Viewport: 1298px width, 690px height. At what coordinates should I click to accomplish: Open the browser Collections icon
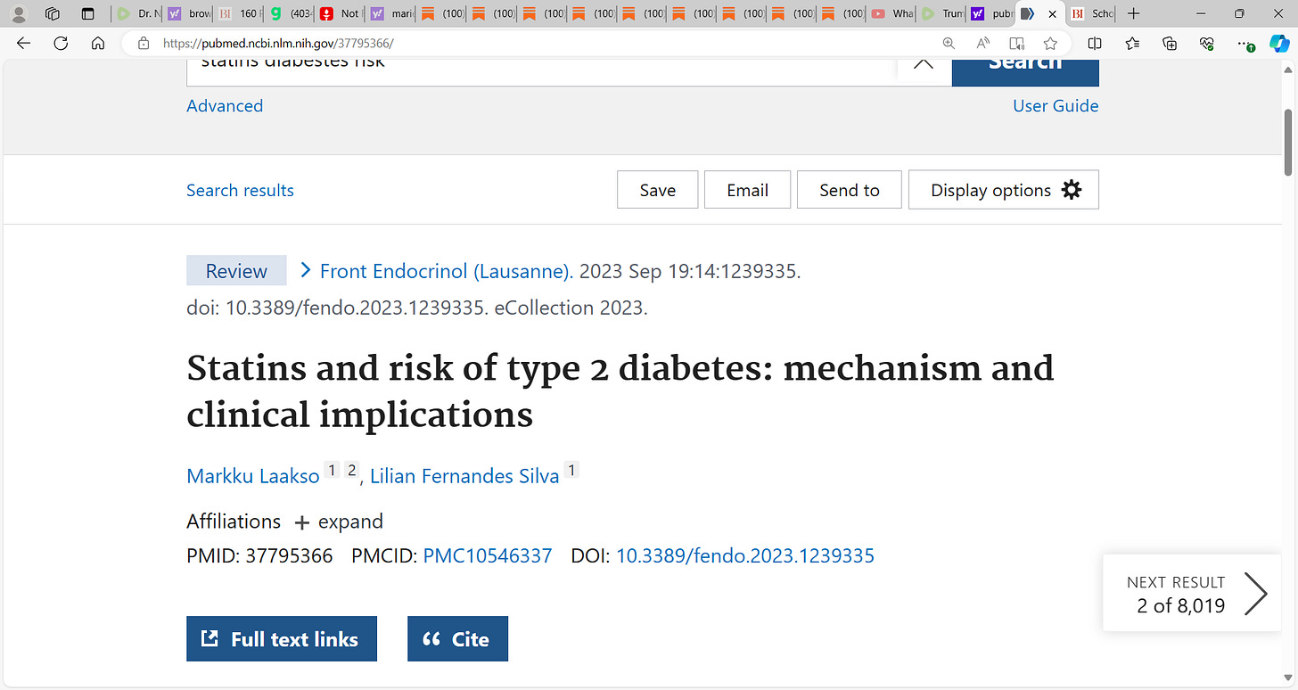click(x=1170, y=43)
